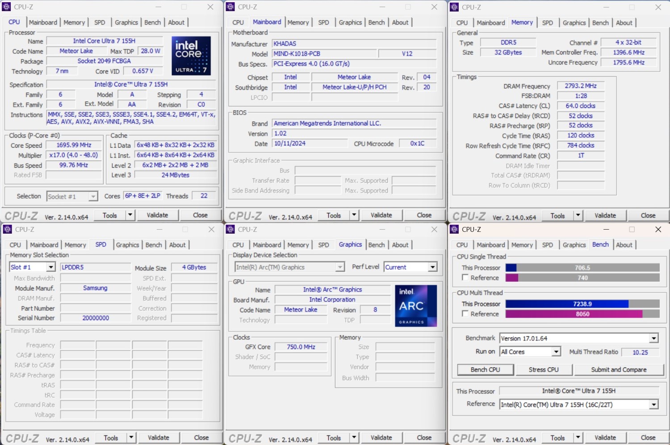670x445 pixels.
Task: Click the Stress CPU button
Action: [544, 370]
